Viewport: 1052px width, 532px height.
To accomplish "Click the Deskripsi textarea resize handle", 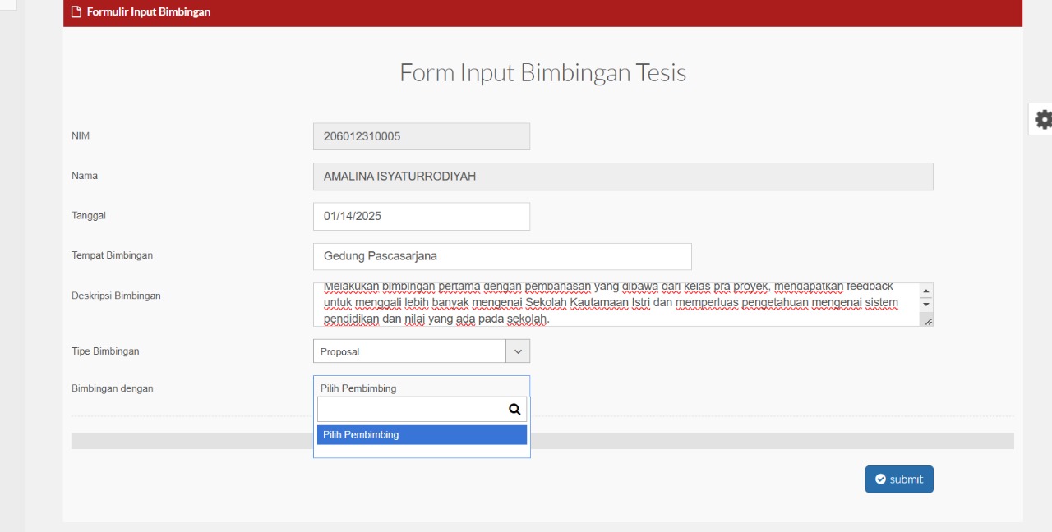I will [927, 321].
